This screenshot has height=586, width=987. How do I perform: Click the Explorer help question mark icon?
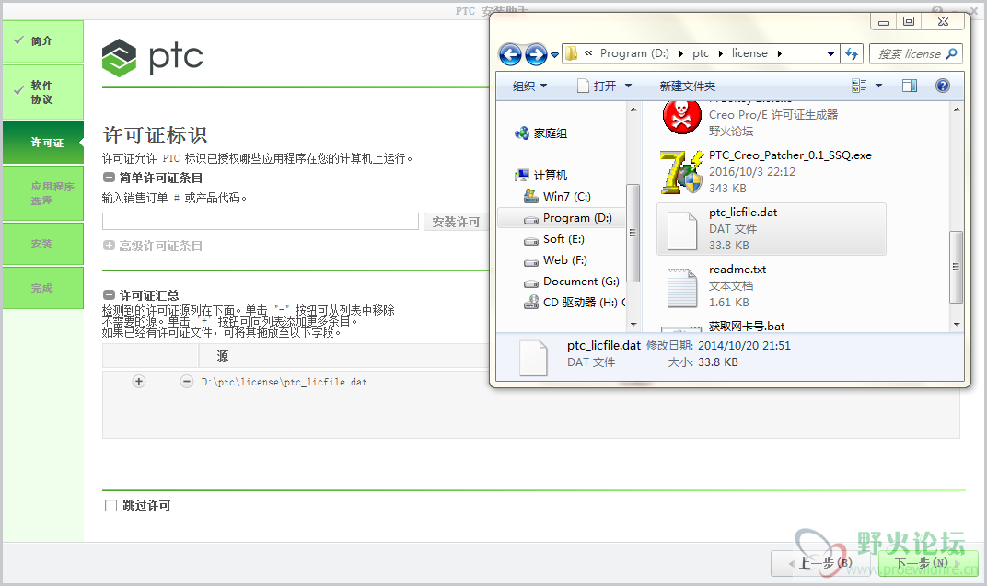[942, 86]
